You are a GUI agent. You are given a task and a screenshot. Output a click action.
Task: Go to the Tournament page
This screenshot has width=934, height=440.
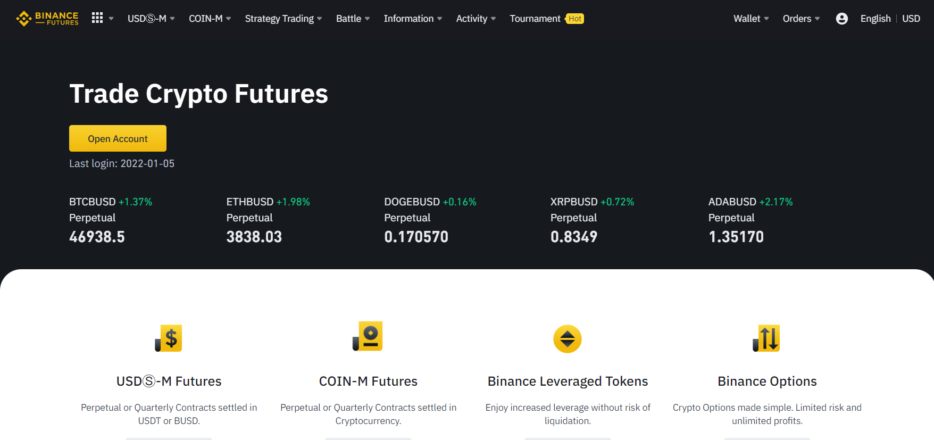(535, 19)
